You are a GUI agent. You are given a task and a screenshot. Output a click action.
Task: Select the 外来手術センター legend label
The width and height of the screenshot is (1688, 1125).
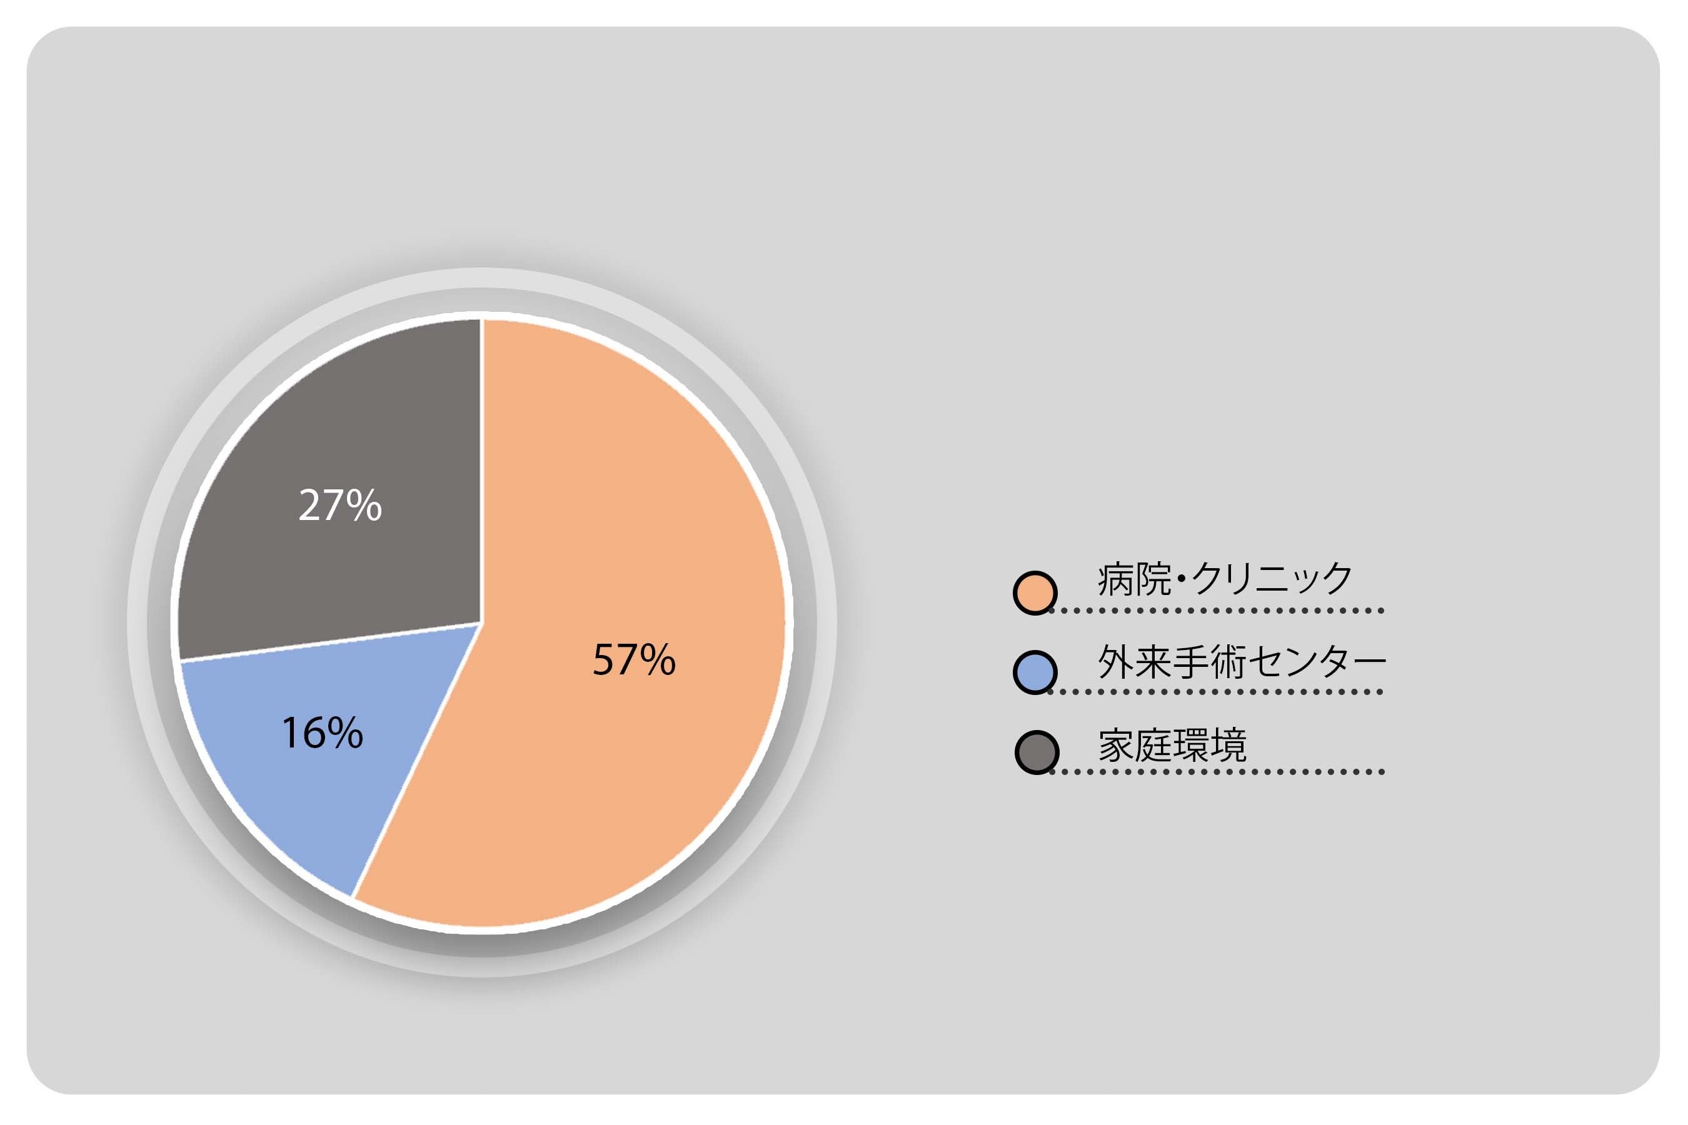[1242, 661]
